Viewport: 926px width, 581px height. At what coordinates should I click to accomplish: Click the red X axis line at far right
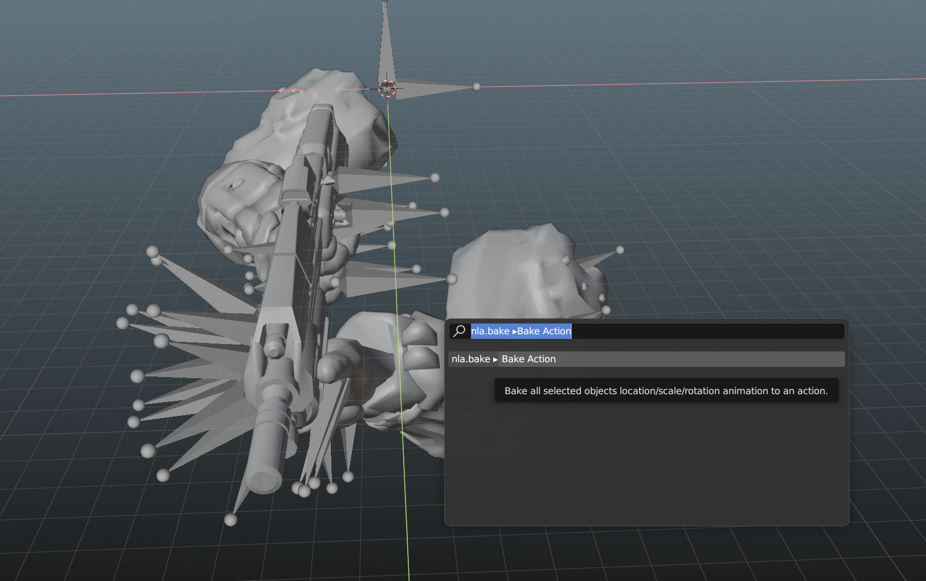(x=883, y=80)
